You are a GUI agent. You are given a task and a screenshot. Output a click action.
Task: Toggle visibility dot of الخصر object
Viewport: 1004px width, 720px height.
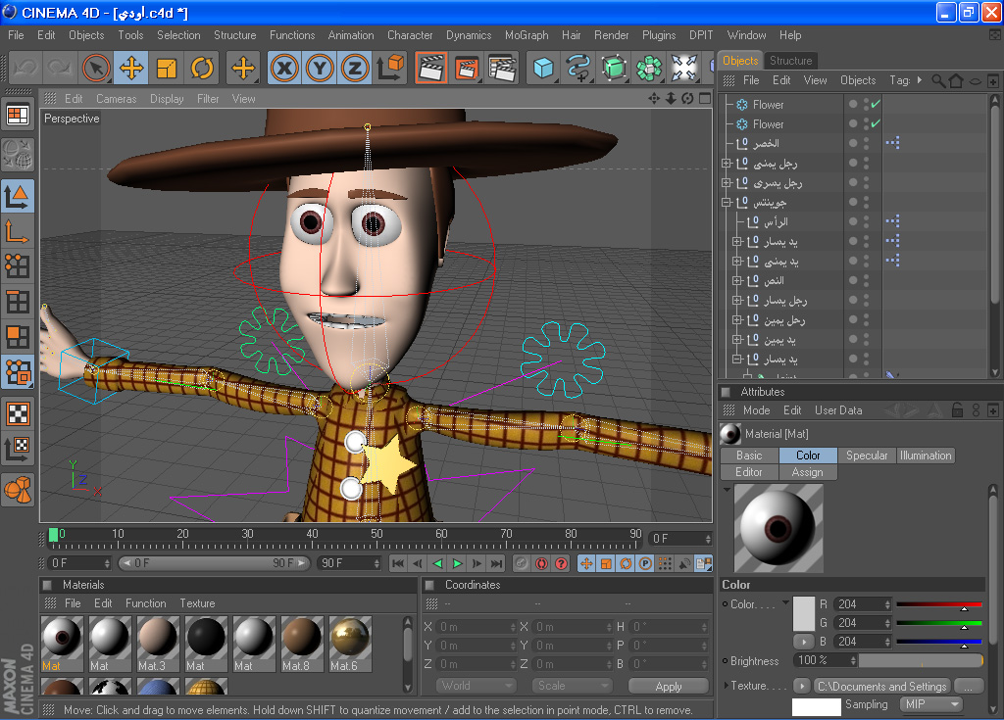853,143
